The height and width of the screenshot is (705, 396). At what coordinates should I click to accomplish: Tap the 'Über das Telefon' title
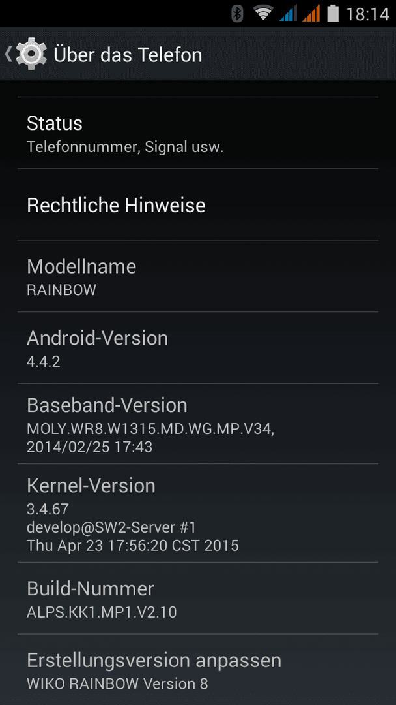pyautogui.click(x=128, y=55)
